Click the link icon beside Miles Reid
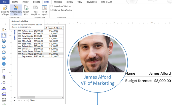 coord(20,41)
